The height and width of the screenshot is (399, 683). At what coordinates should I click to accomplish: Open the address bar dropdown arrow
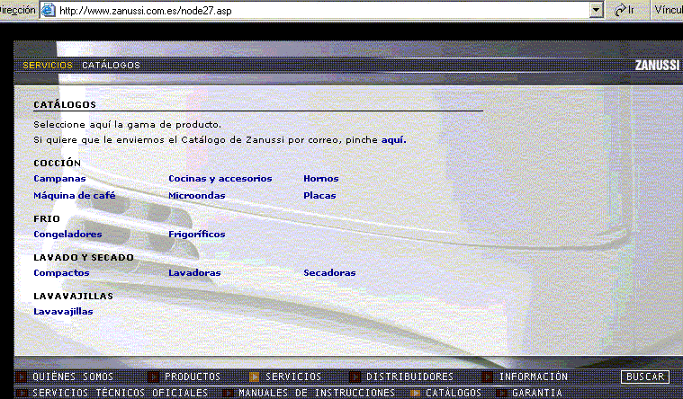[x=596, y=10]
